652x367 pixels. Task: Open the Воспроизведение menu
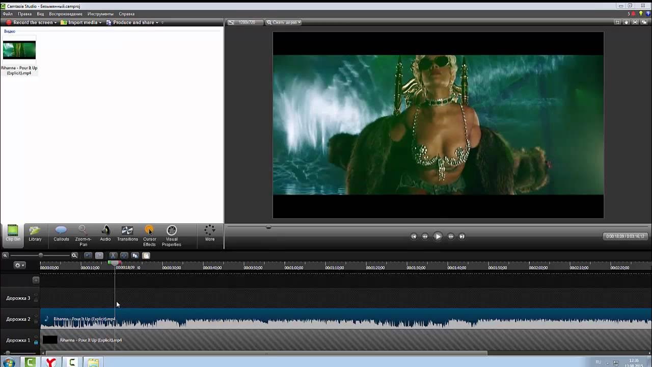coord(66,14)
